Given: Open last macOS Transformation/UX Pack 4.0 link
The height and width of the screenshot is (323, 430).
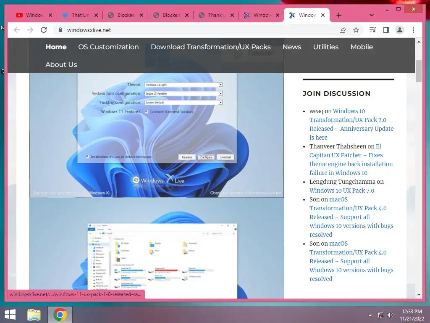Looking at the screenshot, I should (x=351, y=261).
